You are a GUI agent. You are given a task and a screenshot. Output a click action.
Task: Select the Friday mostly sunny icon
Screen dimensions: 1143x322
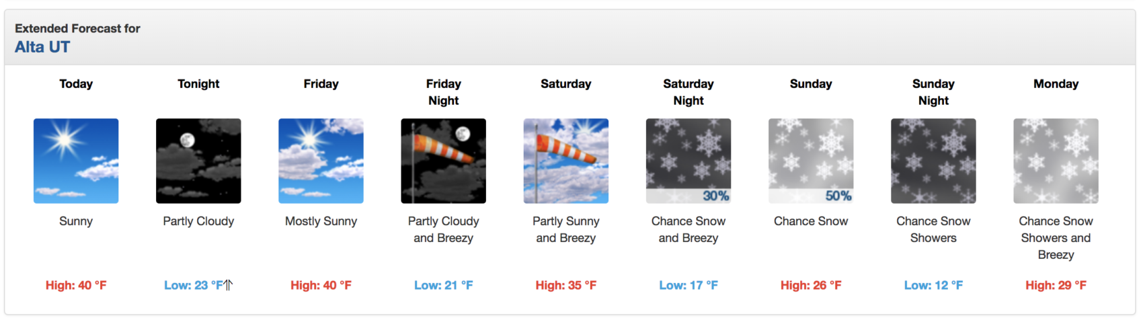click(x=321, y=161)
